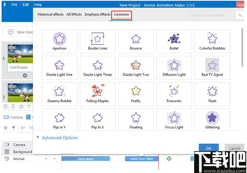
Task: Confirm with the OK button
Action: (x=209, y=148)
